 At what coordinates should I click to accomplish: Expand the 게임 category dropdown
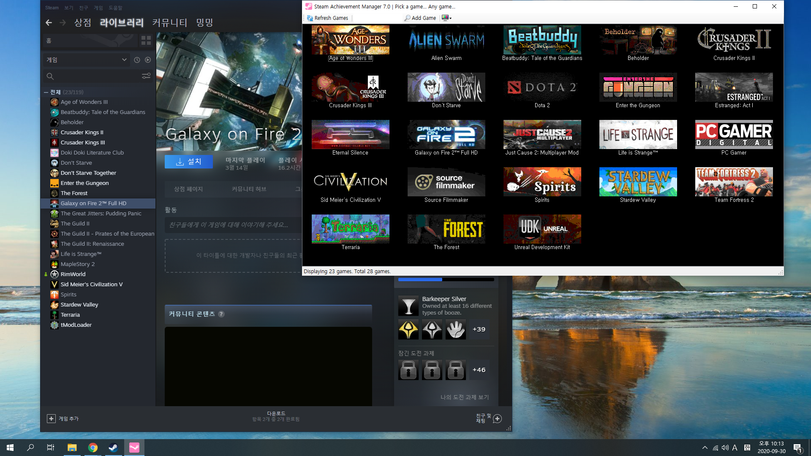click(x=87, y=60)
